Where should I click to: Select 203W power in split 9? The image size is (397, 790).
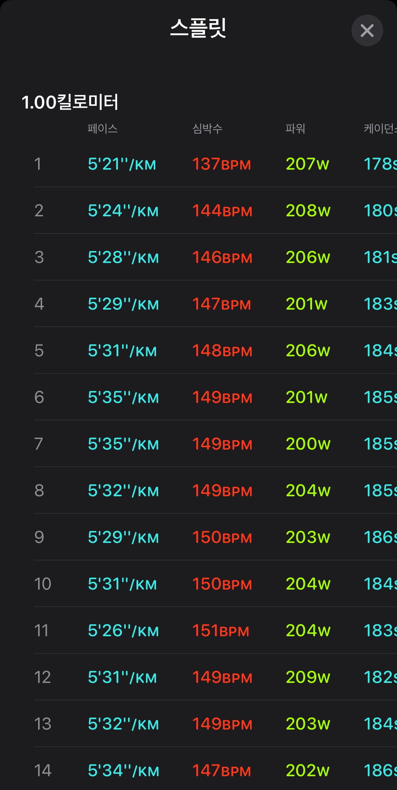308,537
